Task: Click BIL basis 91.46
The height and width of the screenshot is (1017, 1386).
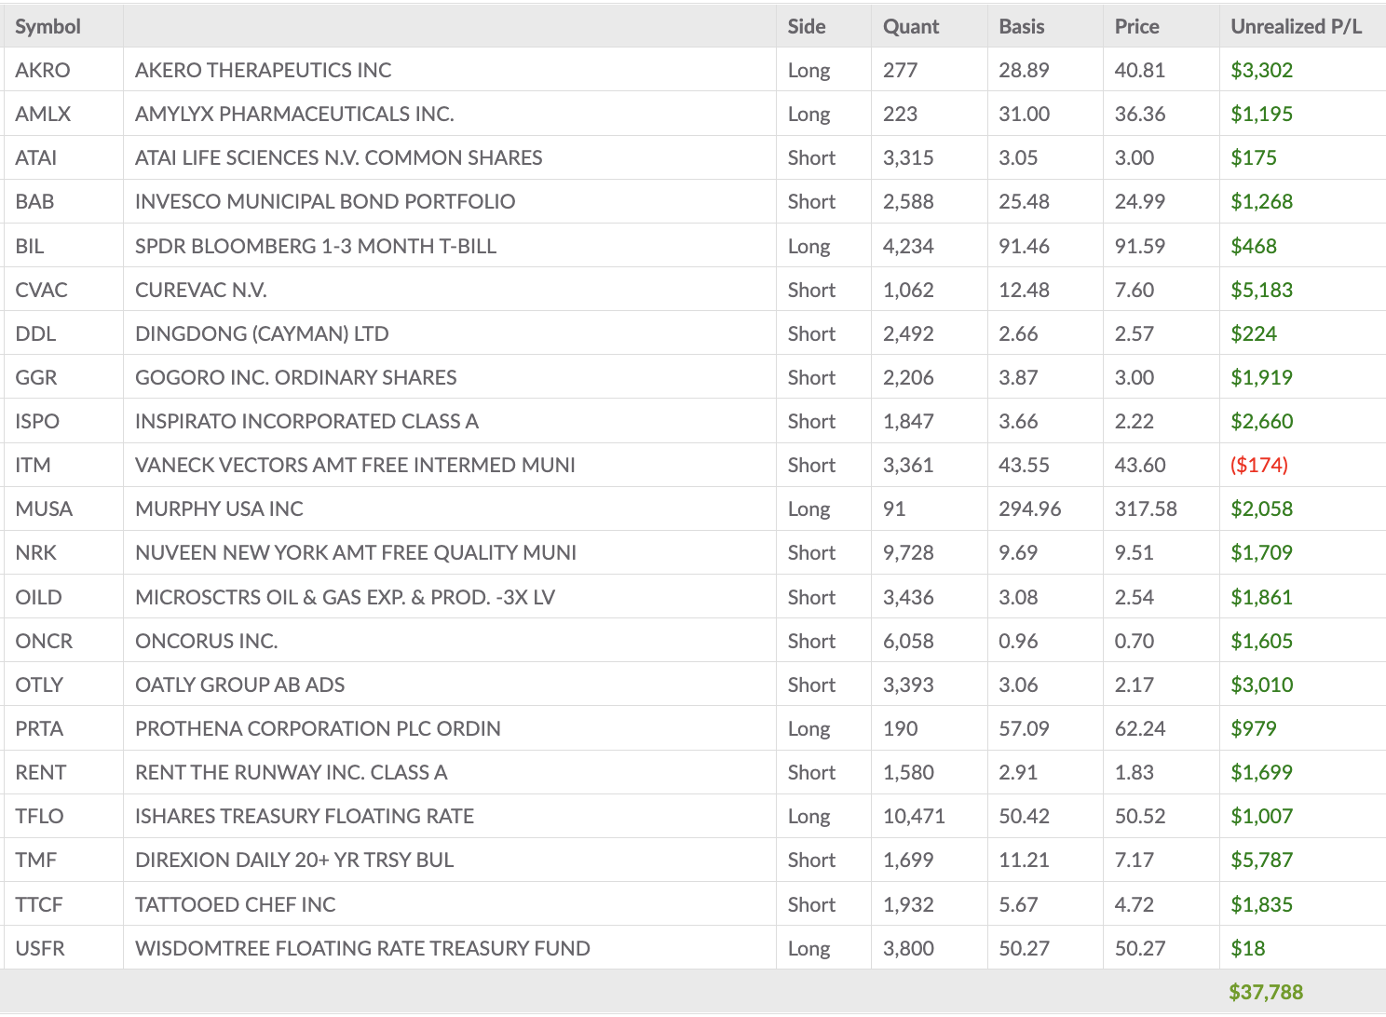Action: [x=1025, y=246]
